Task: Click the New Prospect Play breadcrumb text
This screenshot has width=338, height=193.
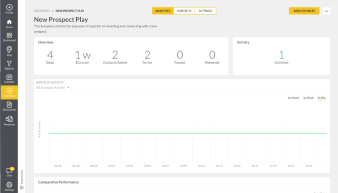Action: pyautogui.click(x=70, y=11)
